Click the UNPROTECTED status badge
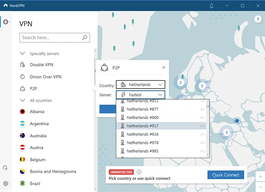This screenshot has height=192, width=265. pyautogui.click(x=121, y=172)
